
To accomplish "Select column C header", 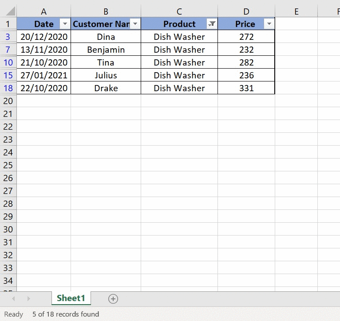I will (x=179, y=12).
